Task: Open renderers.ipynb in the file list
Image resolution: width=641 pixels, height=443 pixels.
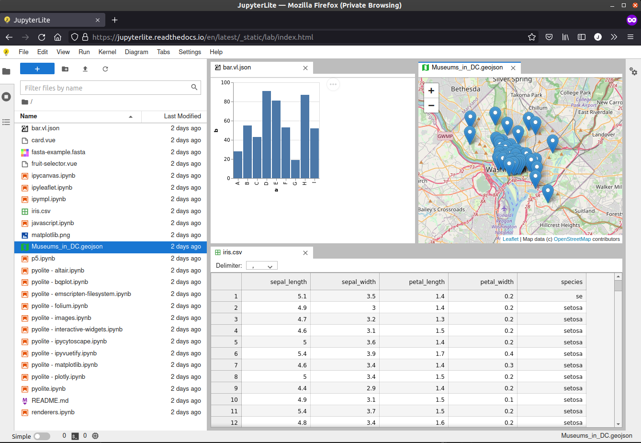Action: pos(53,412)
